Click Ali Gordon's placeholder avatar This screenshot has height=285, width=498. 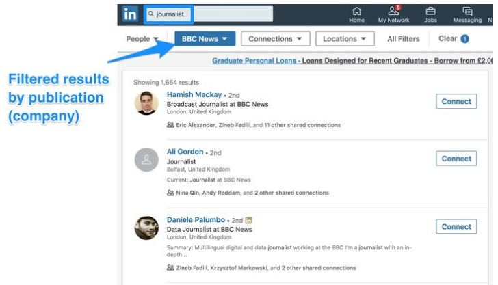click(x=146, y=160)
